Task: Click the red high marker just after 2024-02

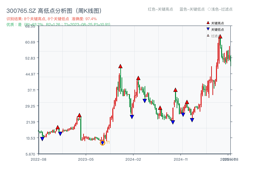Action: click(138, 78)
